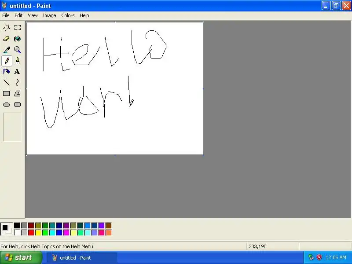The width and height of the screenshot is (352, 264).
Task: Activate the Text tool
Action: 17,72
